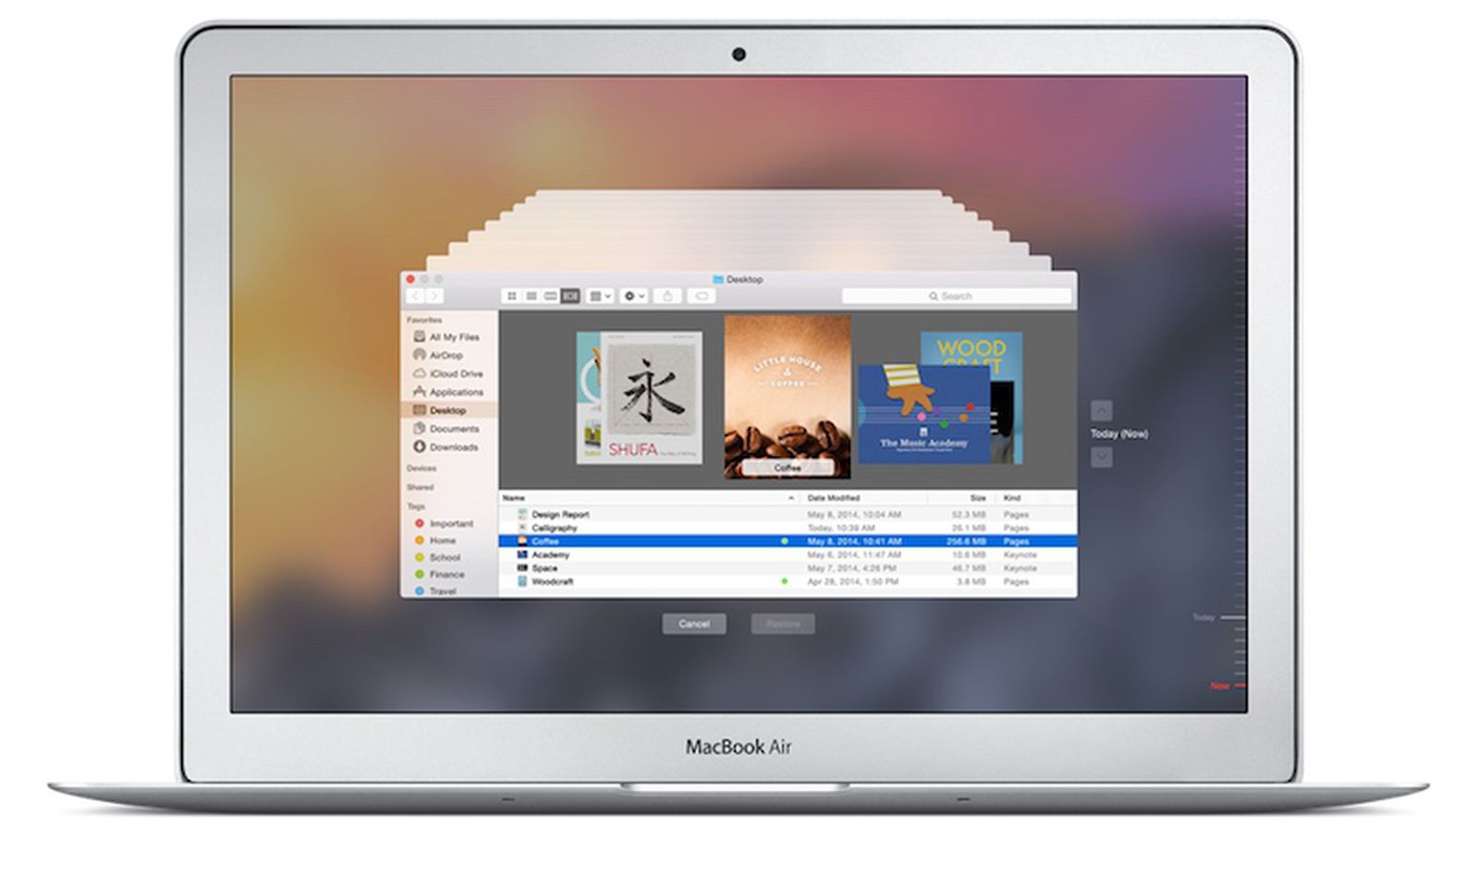Viewport: 1479px width, 876px height.
Task: Switch to icon view in the toolbar
Action: pos(513,296)
